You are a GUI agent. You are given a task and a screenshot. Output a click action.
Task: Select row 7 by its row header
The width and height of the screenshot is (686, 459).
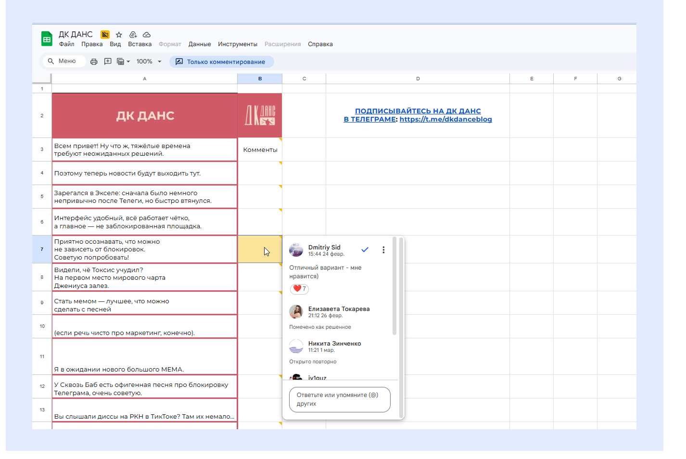click(x=42, y=249)
